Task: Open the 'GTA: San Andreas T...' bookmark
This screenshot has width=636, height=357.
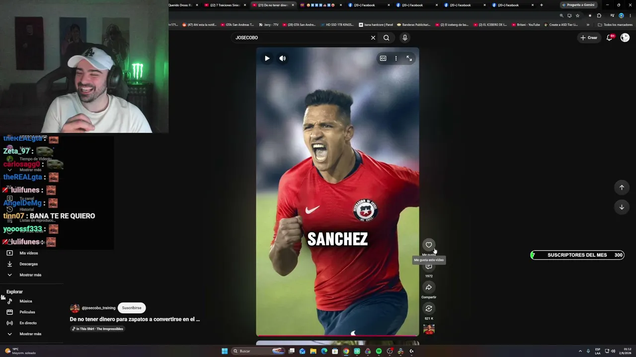Action: pos(237,25)
